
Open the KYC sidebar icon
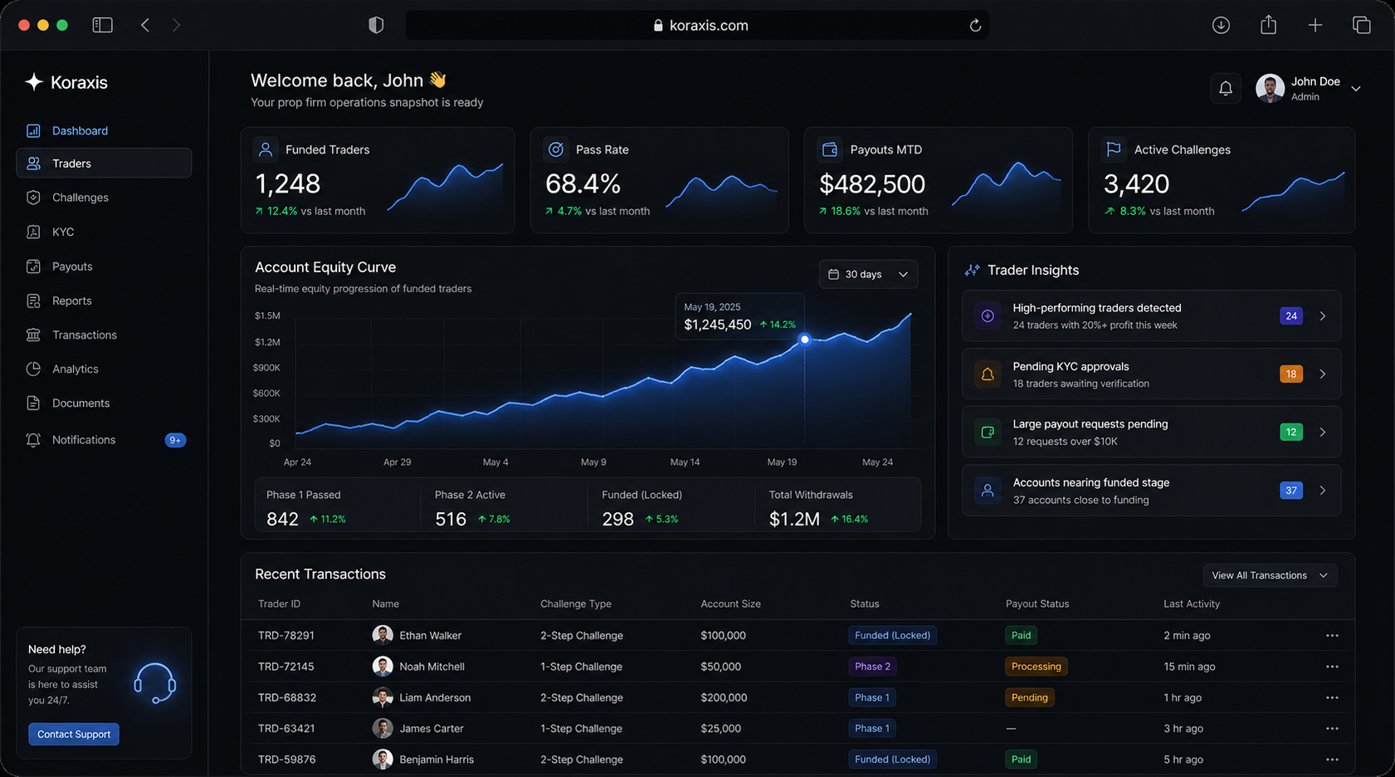click(33, 232)
